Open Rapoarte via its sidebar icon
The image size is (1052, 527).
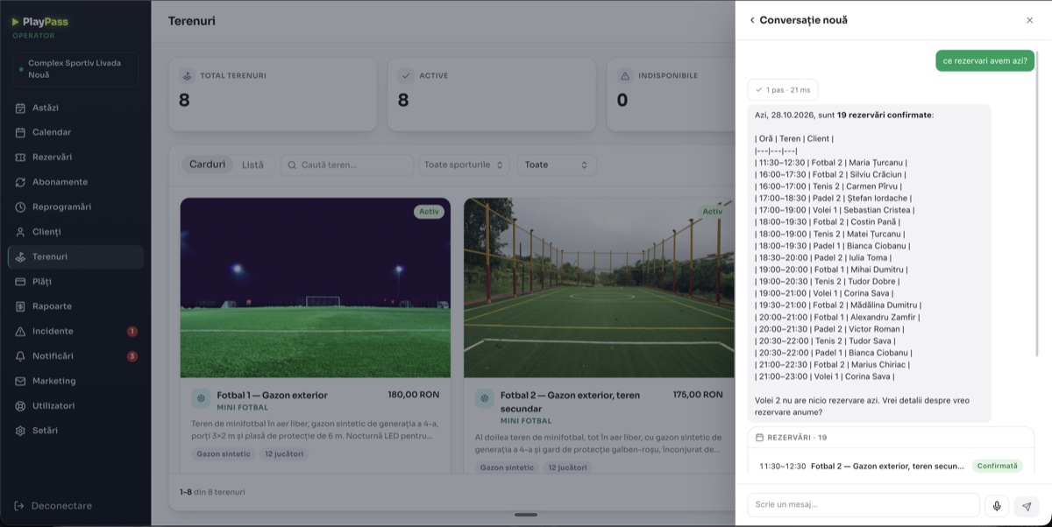coord(20,306)
